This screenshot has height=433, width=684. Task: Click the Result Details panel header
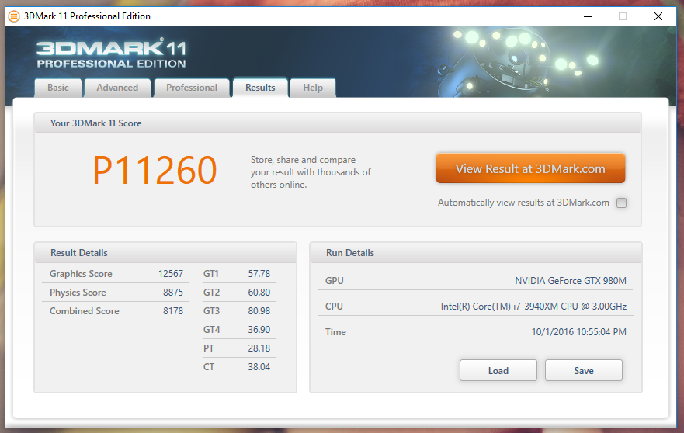(165, 253)
